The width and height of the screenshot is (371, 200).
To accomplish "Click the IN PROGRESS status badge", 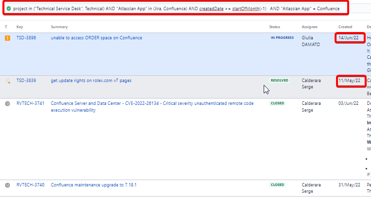I will [282, 37].
